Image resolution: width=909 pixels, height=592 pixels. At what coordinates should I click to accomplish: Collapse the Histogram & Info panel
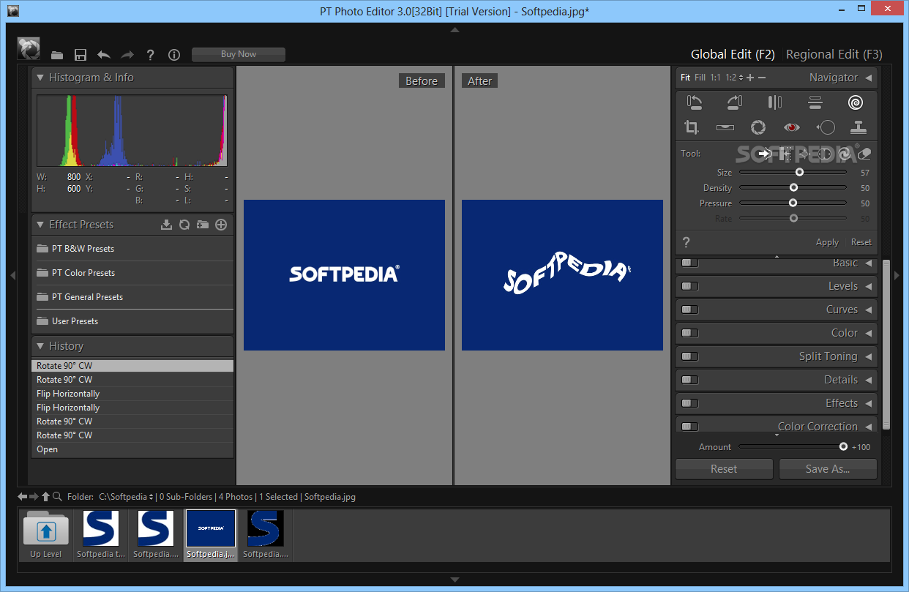pos(40,78)
